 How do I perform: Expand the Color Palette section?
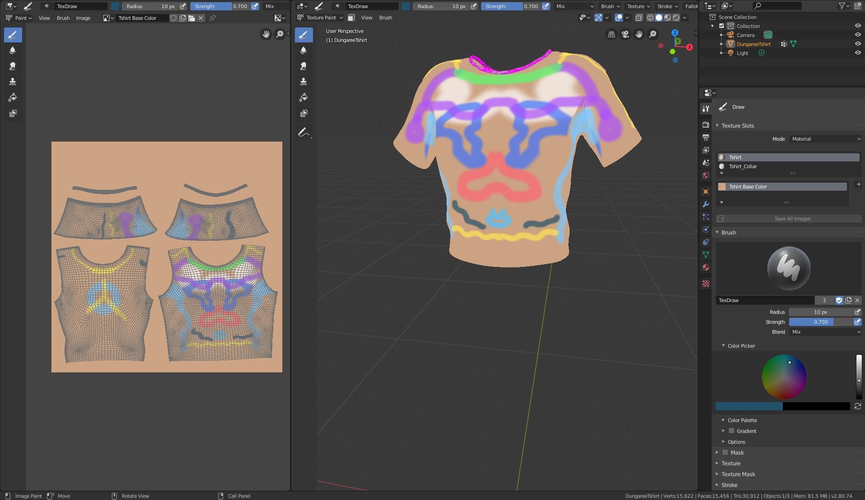coord(742,420)
